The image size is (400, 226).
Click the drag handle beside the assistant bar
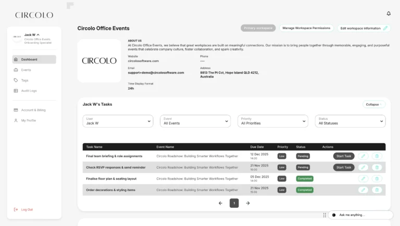[x=324, y=215]
